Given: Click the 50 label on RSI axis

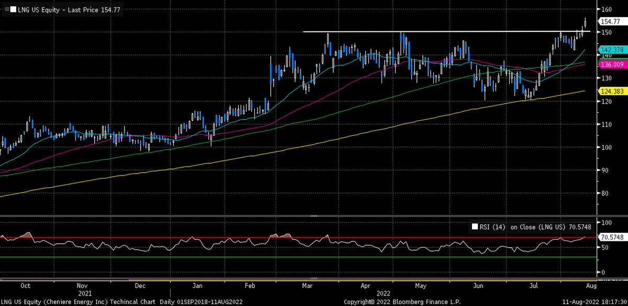Looking at the screenshot, I should click(605, 248).
